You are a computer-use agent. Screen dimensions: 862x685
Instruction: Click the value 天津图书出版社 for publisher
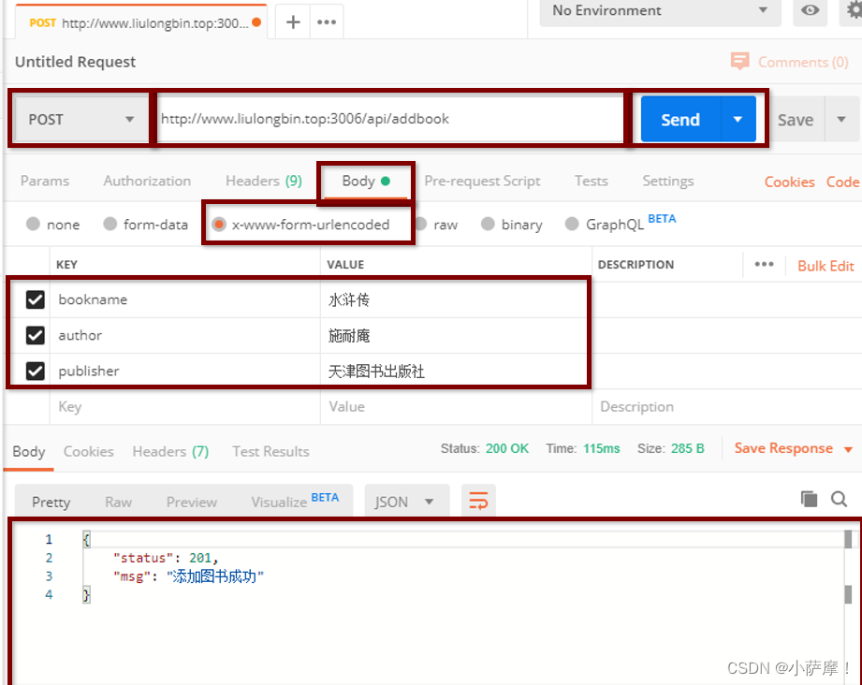376,372
